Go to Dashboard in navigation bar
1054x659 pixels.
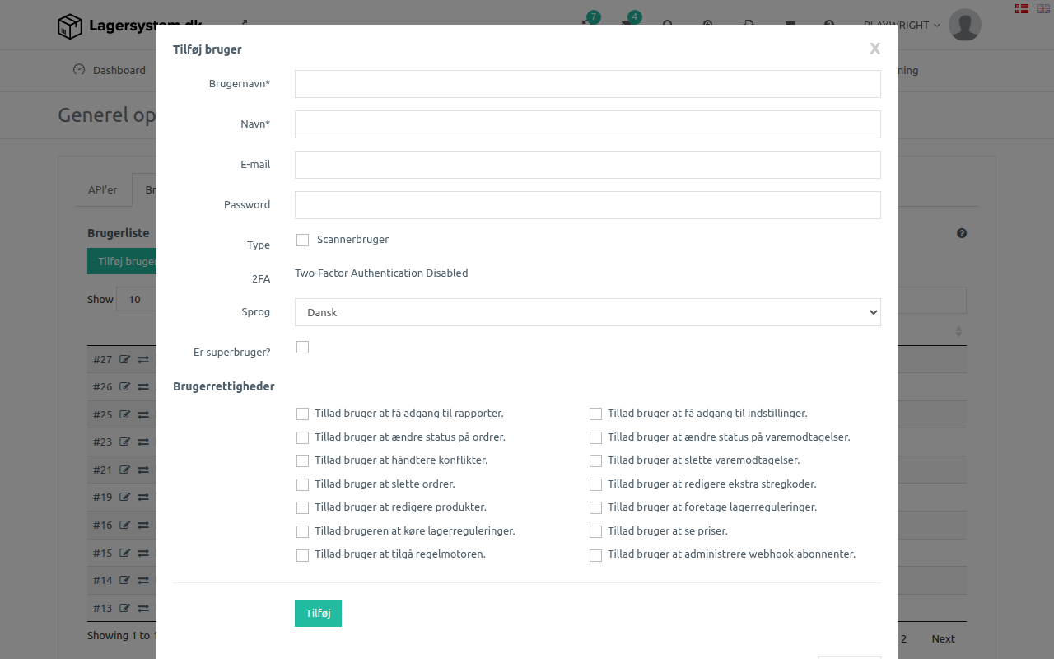(x=110, y=70)
